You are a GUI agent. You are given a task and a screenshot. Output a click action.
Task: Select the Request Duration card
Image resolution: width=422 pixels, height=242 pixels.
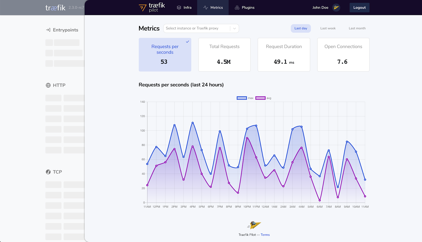284,55
